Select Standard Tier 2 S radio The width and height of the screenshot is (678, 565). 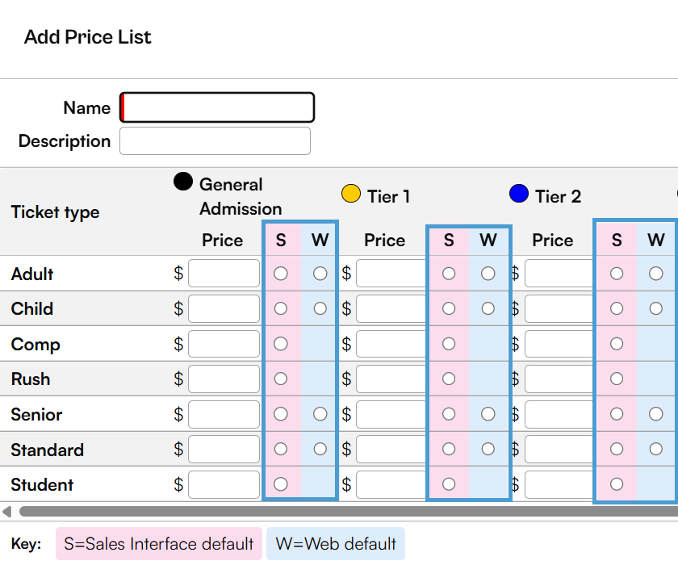[617, 449]
